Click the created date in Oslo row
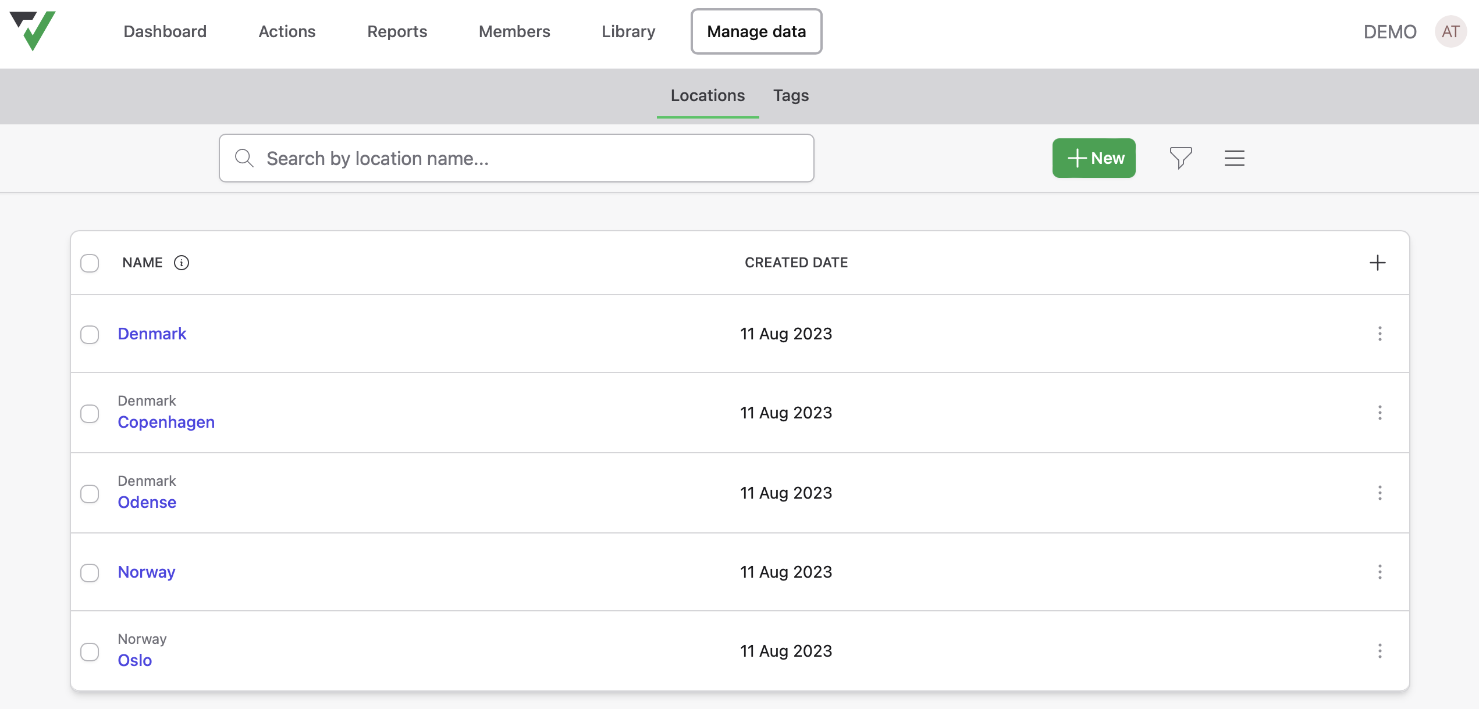1479x709 pixels. [786, 651]
